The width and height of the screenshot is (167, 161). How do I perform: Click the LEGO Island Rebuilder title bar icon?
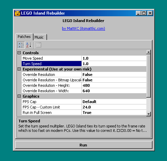tap(17, 13)
